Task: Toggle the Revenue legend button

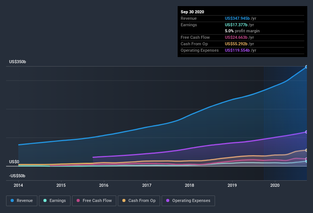Action: (22, 201)
